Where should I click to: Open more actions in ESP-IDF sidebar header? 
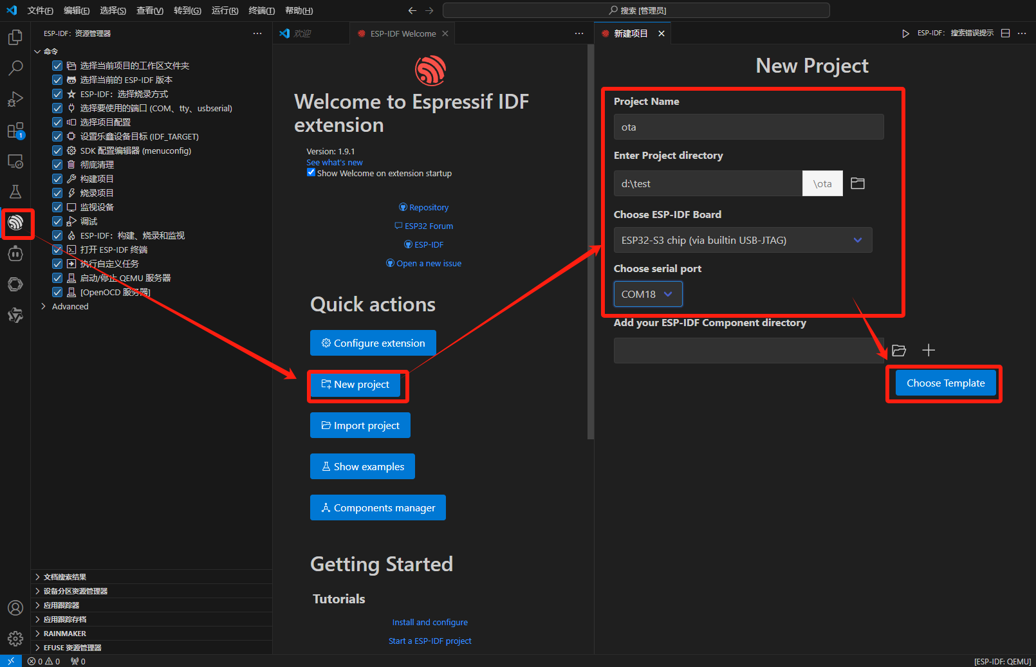[257, 33]
